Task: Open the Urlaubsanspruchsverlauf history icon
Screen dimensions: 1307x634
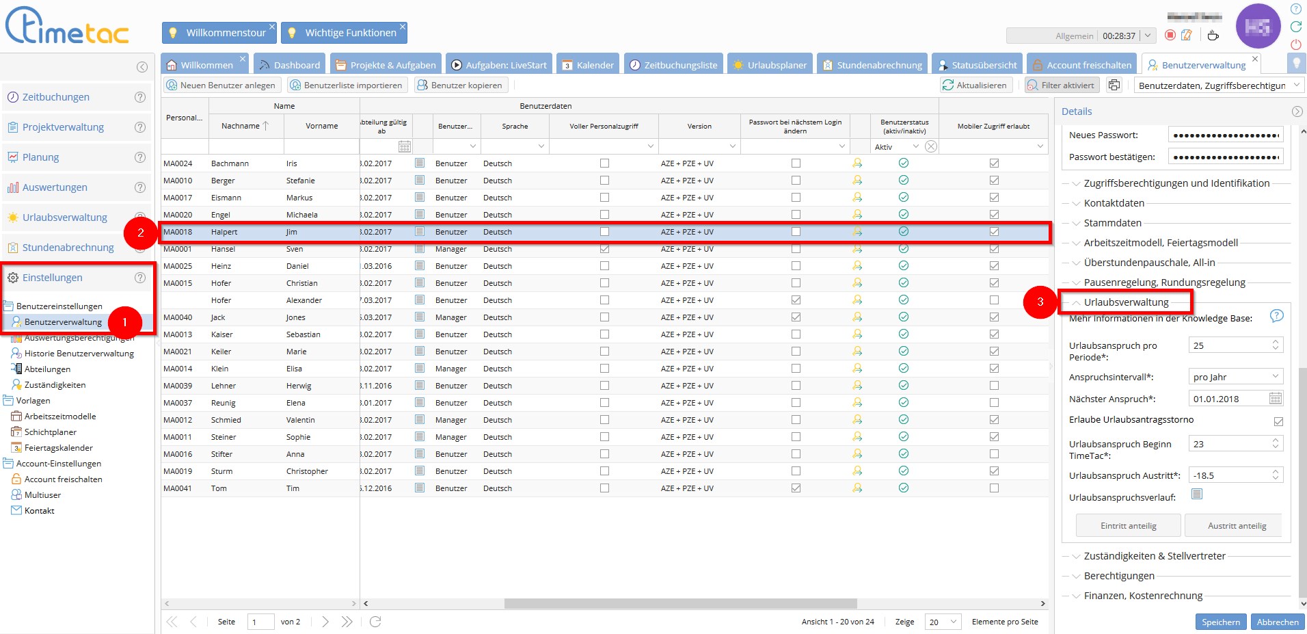Action: [1196, 494]
